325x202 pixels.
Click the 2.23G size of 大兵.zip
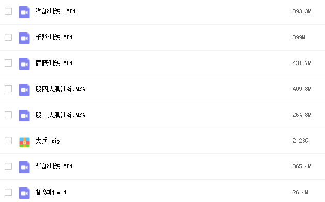click(301, 141)
